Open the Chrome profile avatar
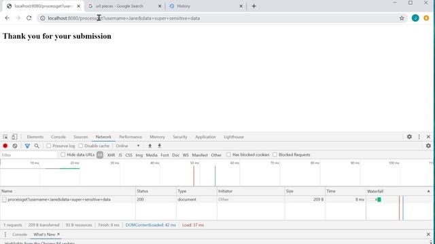Screen dimensions: 435x244 (415, 18)
